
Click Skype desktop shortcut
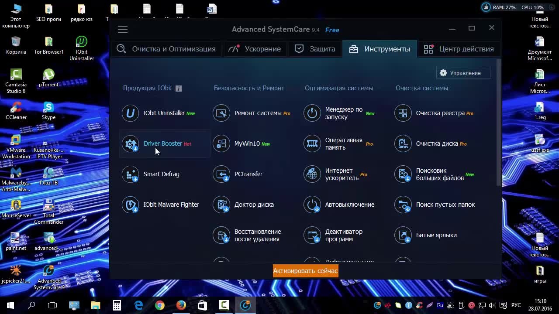[48, 110]
